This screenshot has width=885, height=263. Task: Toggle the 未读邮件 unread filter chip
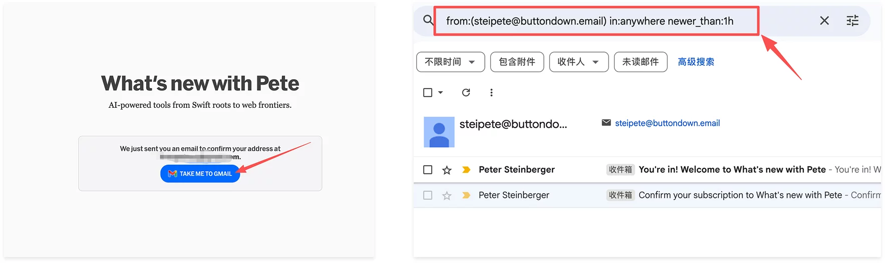640,62
